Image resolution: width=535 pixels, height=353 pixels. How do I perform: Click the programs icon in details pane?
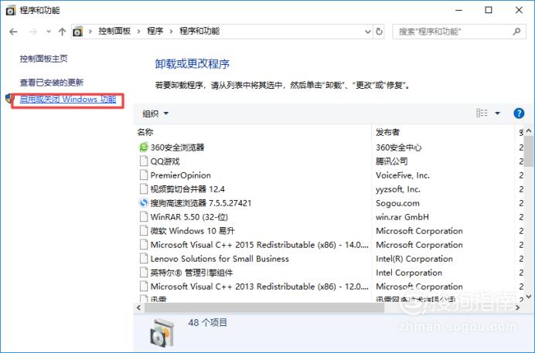(x=162, y=333)
